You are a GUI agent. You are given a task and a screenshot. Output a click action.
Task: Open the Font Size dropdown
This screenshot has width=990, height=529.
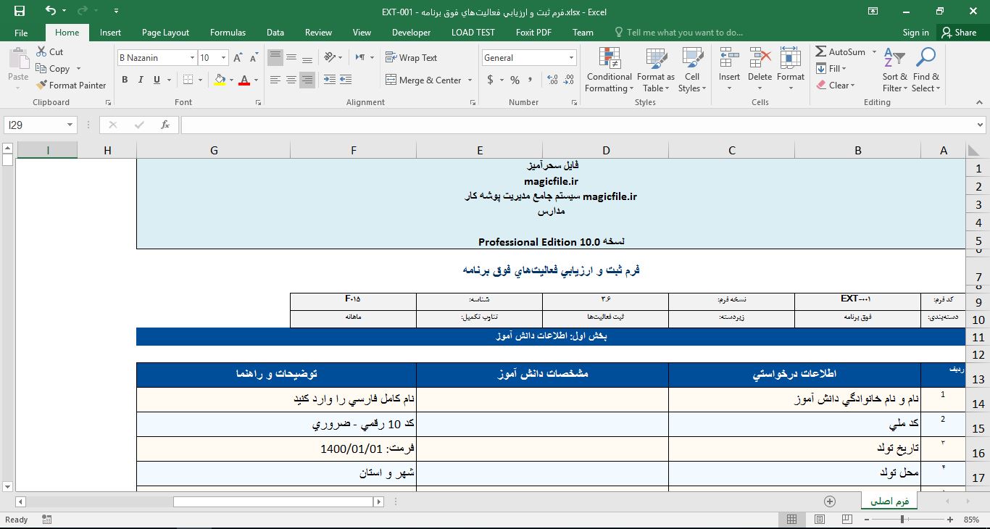click(x=223, y=57)
